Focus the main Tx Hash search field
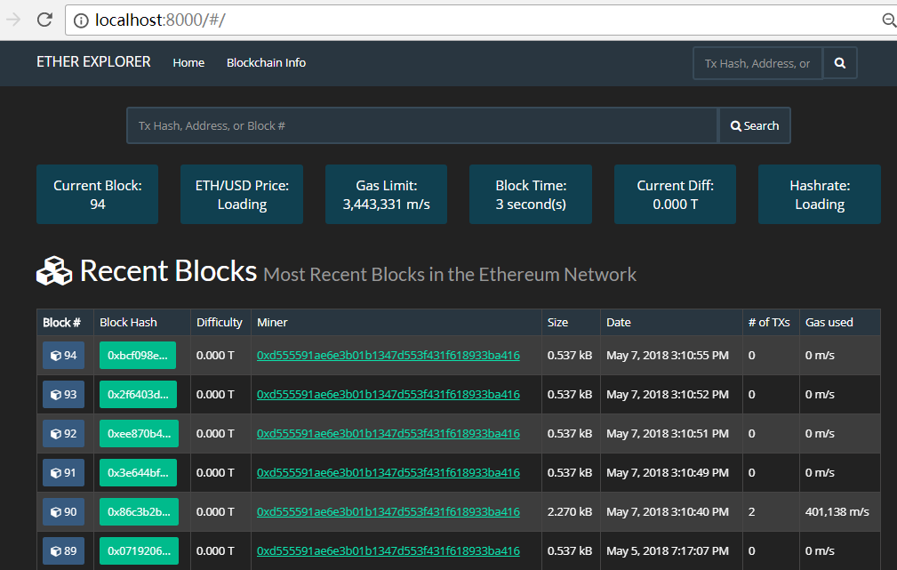 [421, 126]
